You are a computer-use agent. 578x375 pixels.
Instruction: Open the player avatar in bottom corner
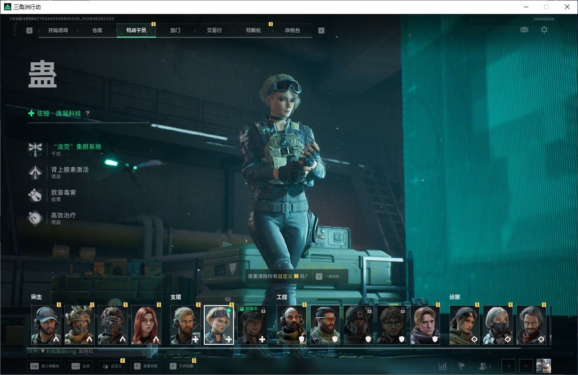click(543, 366)
